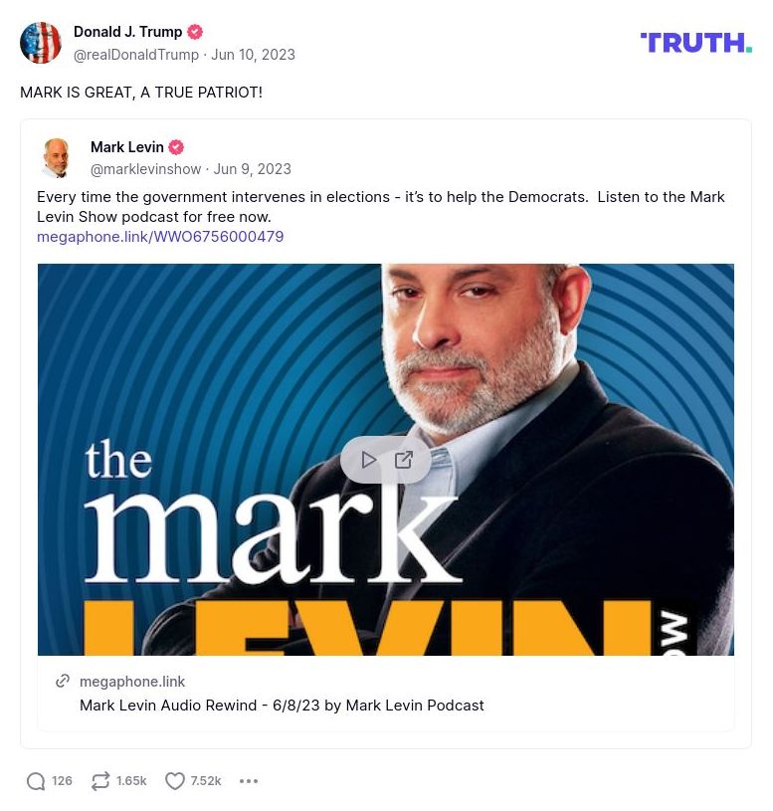This screenshot has height=811, width=773.
Task: Click the Mark Levin display name
Action: coord(127,147)
